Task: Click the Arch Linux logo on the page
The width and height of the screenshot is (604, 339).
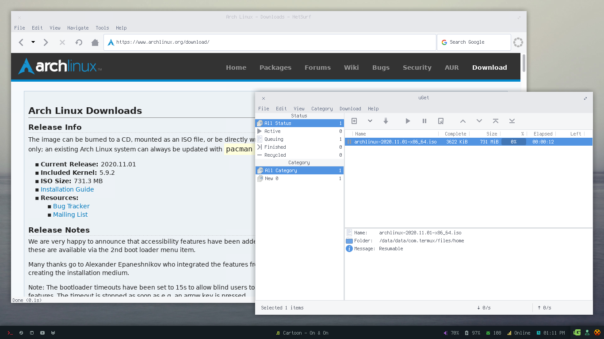Action: (60, 67)
